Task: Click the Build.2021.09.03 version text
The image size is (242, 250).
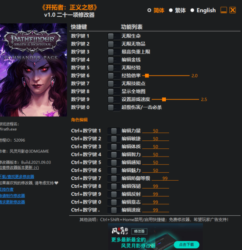Action: [36, 162]
